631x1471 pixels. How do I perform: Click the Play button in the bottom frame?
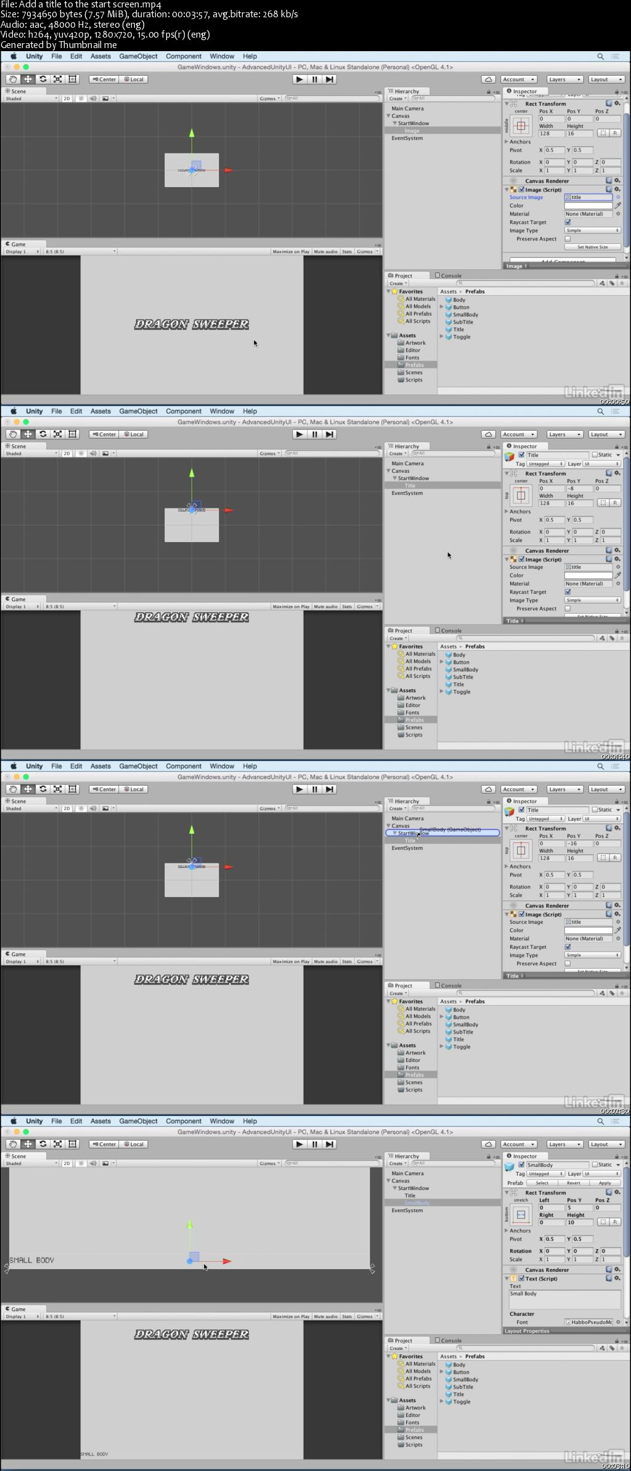click(299, 1144)
